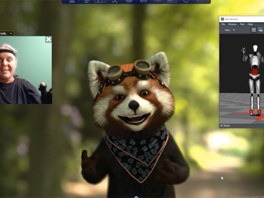Close the webcam preview panel
Image resolution: width=264 pixels, height=198 pixels.
point(49,39)
